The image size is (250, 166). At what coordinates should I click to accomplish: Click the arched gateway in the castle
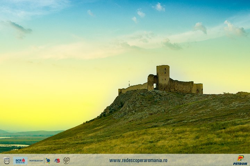[155, 86]
